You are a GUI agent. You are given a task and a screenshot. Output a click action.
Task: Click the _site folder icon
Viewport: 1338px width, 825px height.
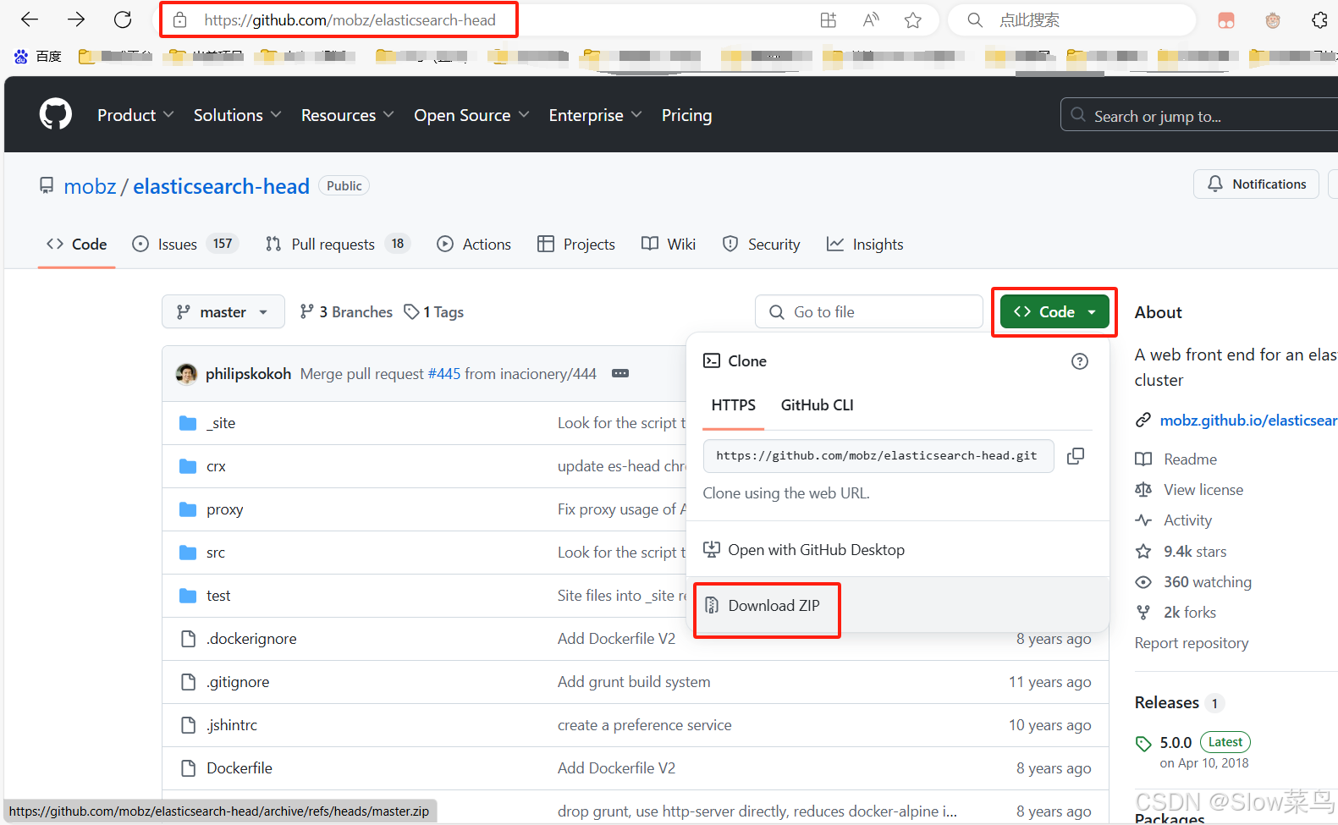[x=188, y=423]
